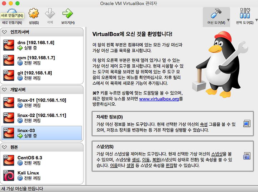
Task: Click the 스냅샷 link in snapshot description
Action: (217, 154)
